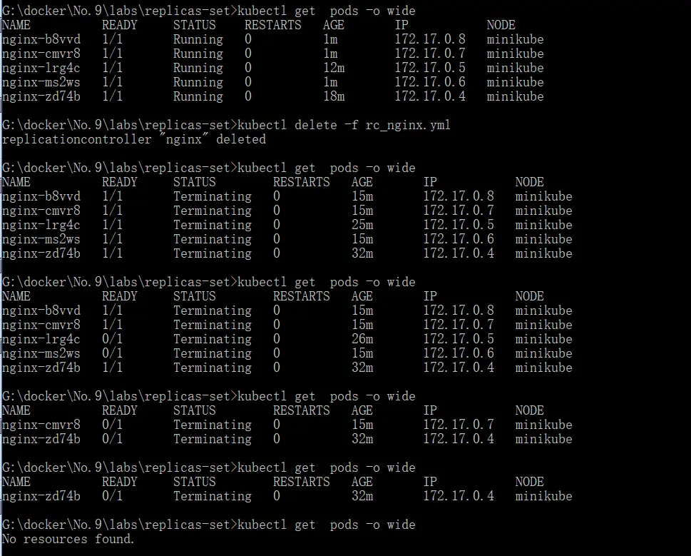Click the word 'delete' in the kubectl command
This screenshot has width=691, height=556.
point(315,125)
